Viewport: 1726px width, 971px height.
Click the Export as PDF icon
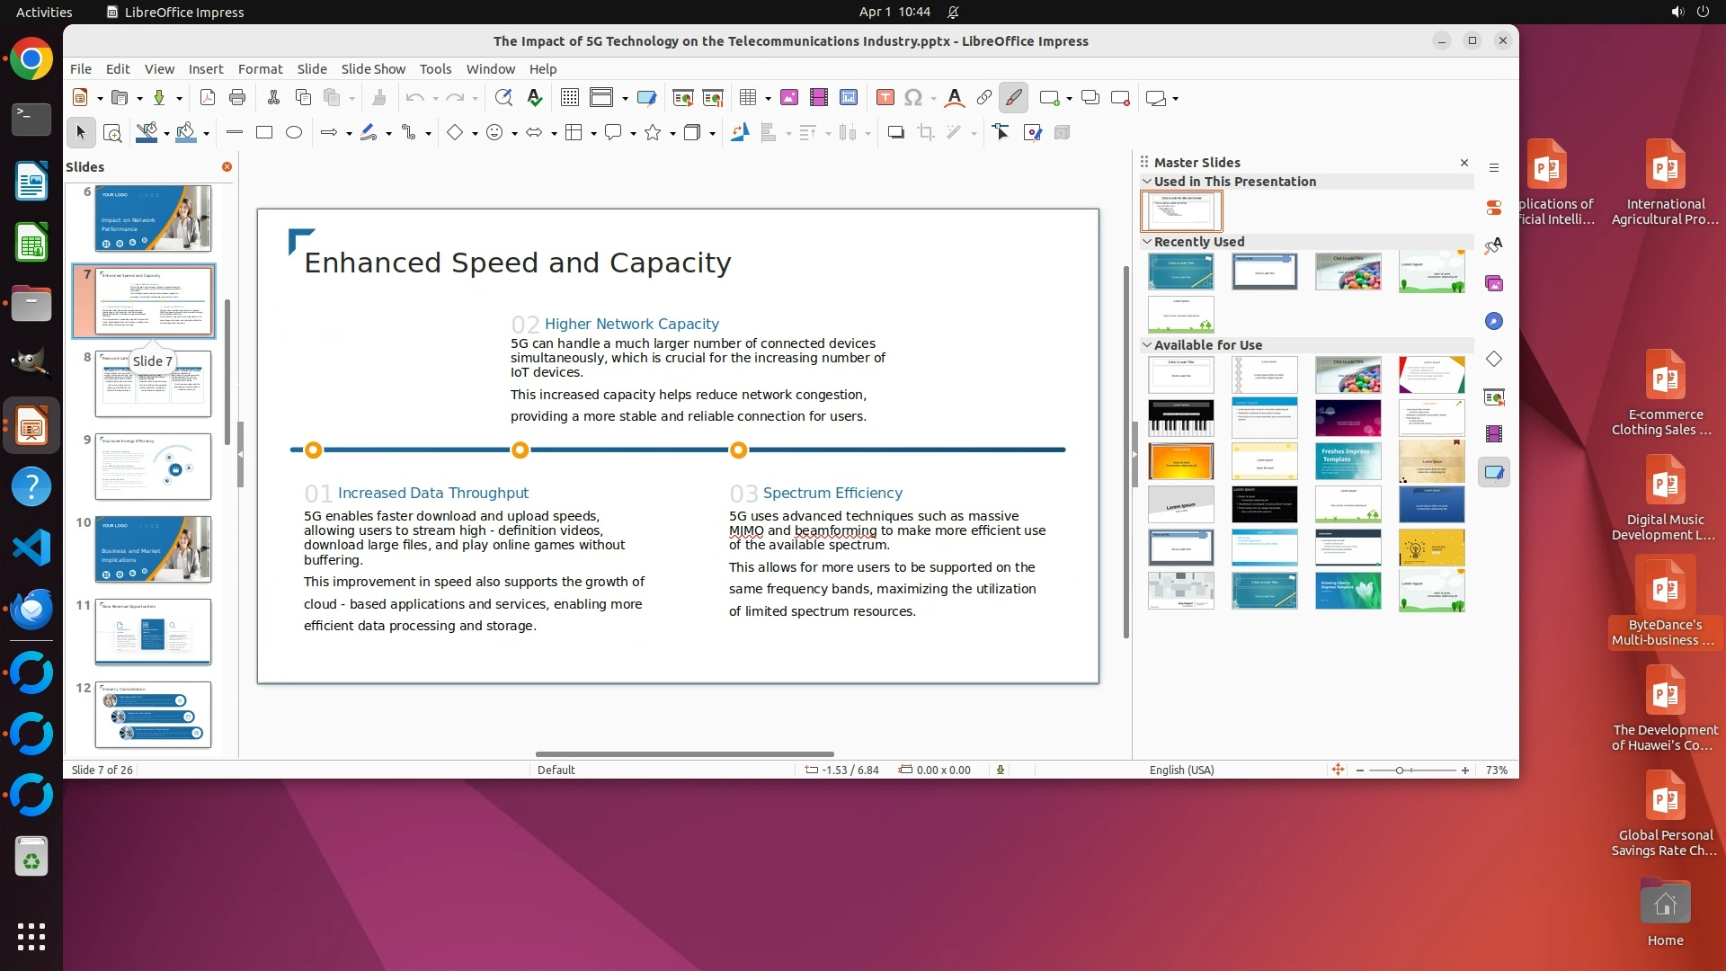click(x=207, y=98)
